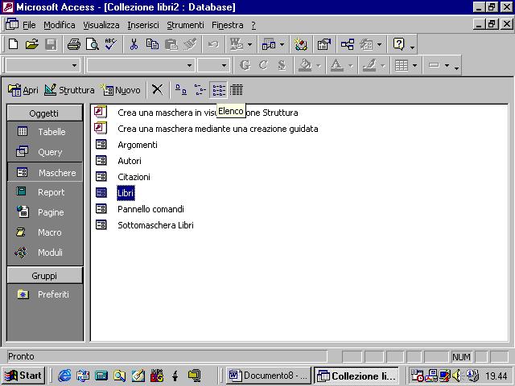
Task: Switch to Small Icons view
Action: 200,89
